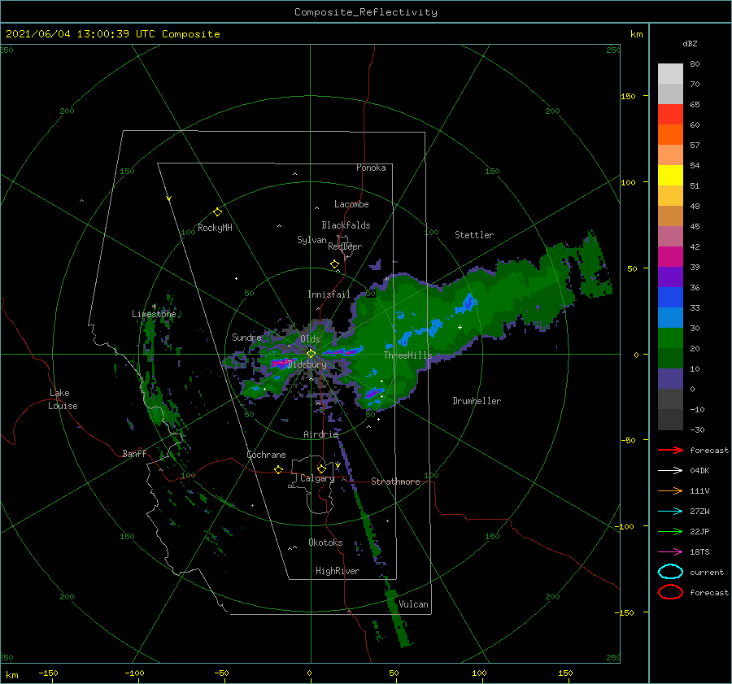Click the 51 dBZ yellow color swatch

point(670,175)
